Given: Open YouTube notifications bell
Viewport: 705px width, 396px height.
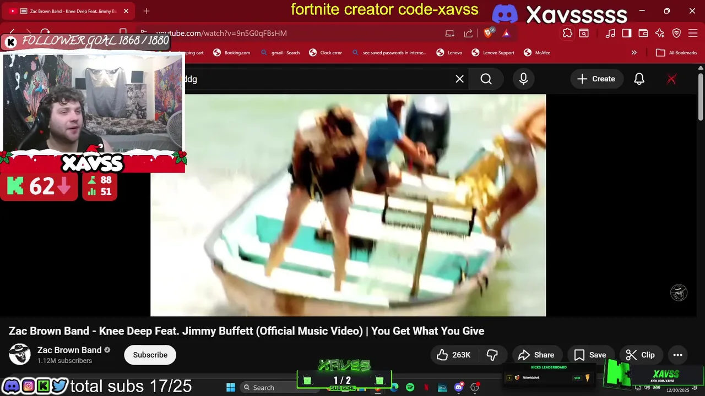Looking at the screenshot, I should tap(639, 79).
